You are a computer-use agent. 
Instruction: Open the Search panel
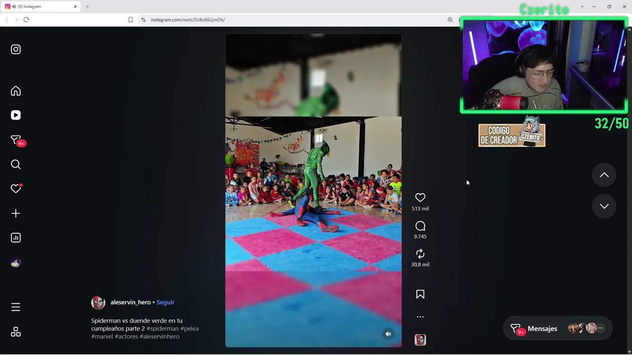click(16, 164)
